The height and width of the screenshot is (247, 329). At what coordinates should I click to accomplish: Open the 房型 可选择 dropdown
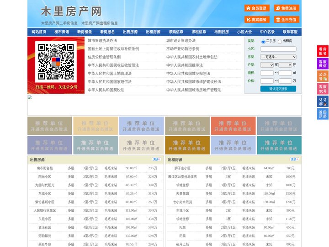(x=278, y=57)
